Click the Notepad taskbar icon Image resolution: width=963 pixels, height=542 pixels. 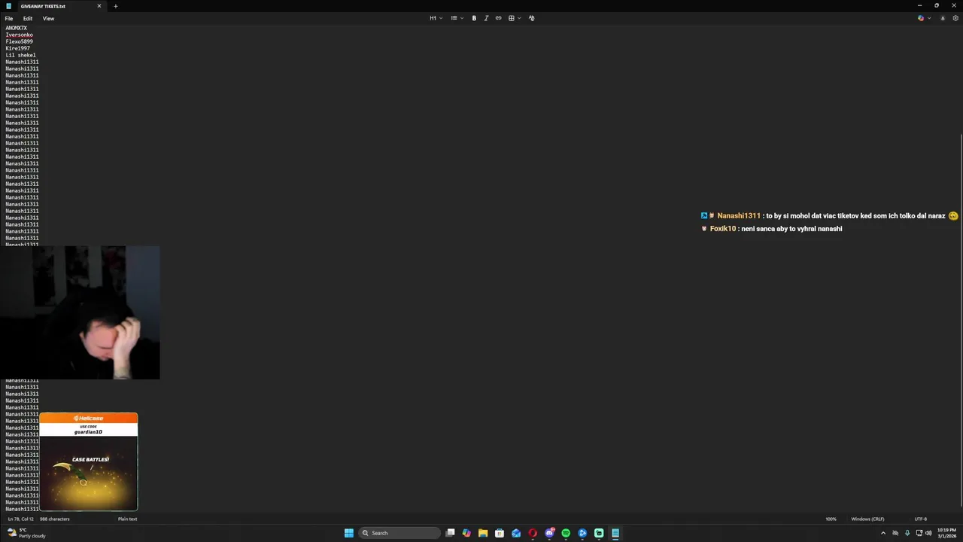[615, 533]
